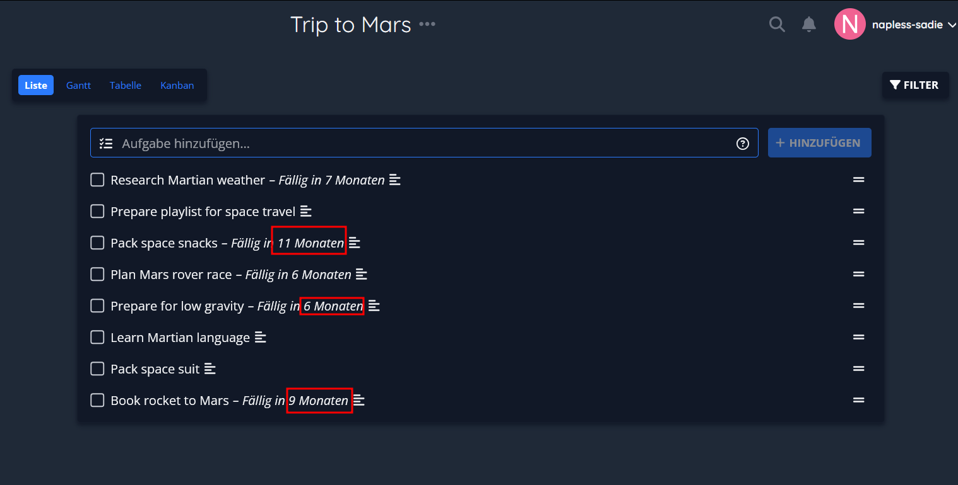
Task: Open the notifications bell
Action: pyautogui.click(x=808, y=25)
